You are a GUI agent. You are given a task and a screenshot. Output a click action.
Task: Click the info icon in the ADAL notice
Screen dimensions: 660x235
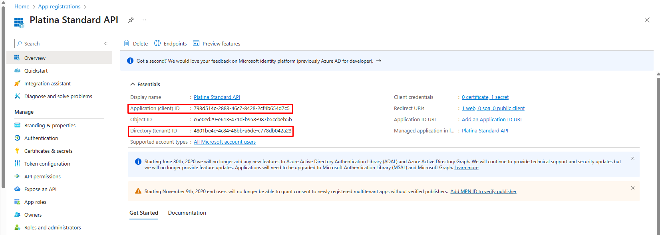click(138, 162)
